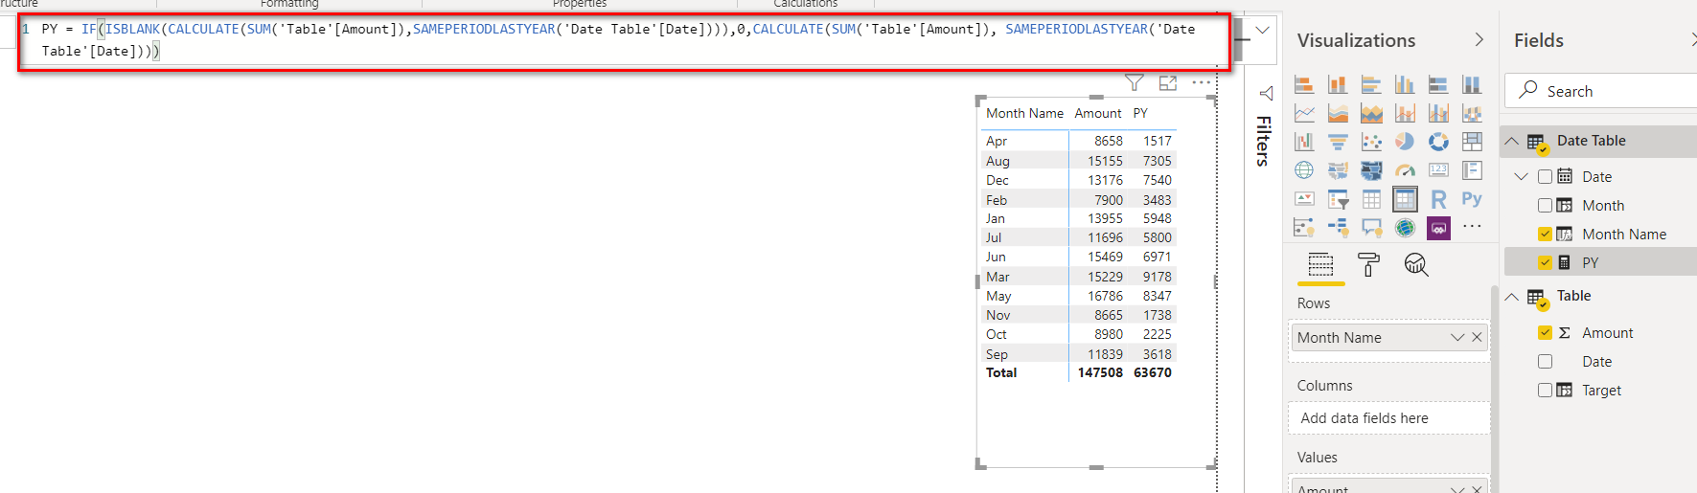Open more visuals ellipsis menu

point(1472,227)
